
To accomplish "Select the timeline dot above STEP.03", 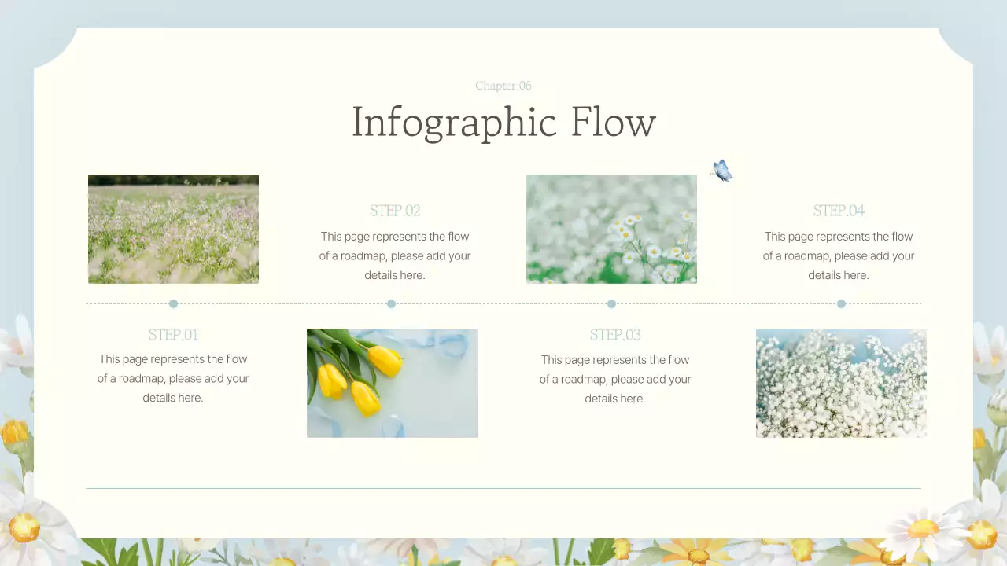I will [611, 303].
